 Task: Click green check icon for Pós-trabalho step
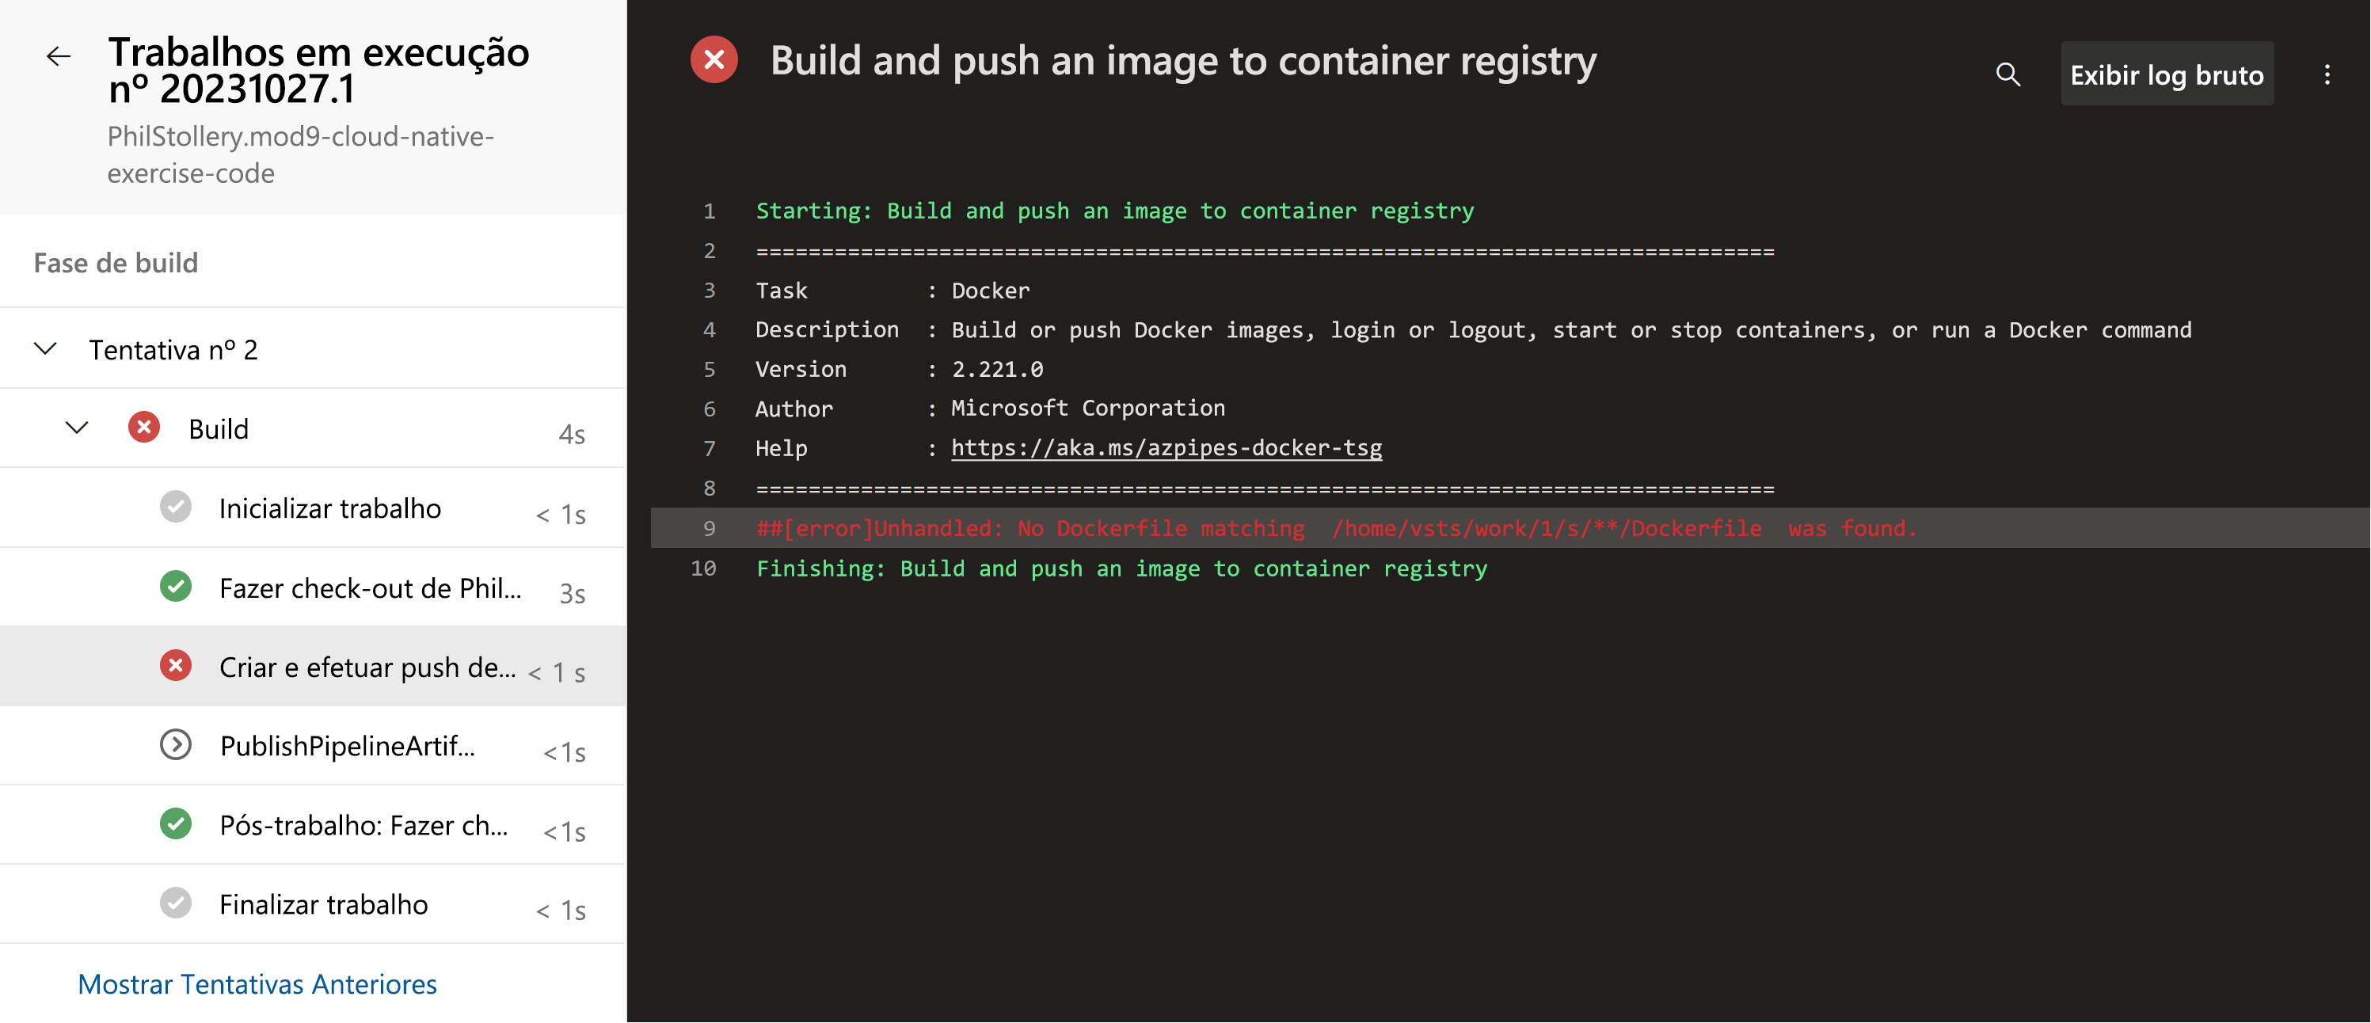tap(176, 824)
